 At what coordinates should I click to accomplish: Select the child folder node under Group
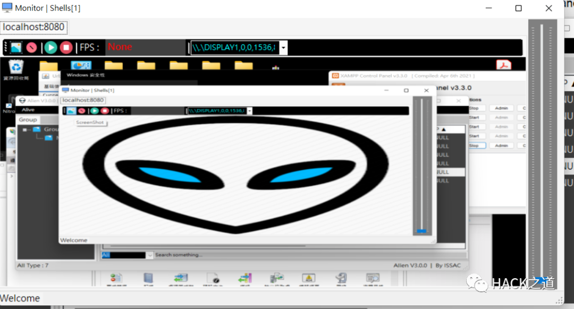(49, 138)
